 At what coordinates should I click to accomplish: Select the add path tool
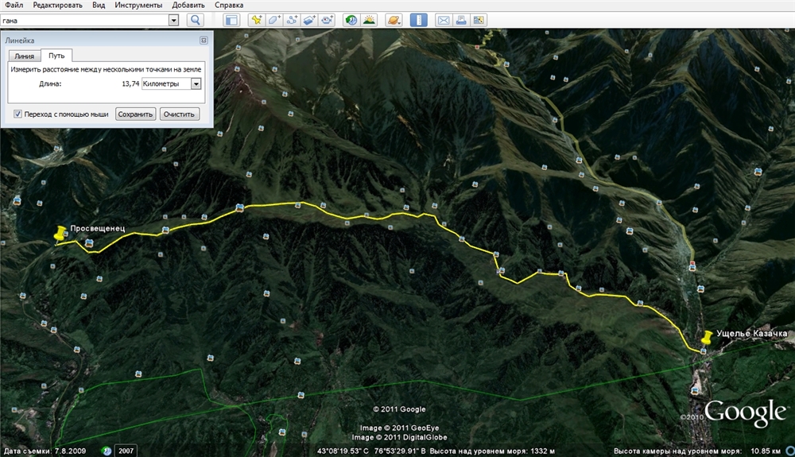click(x=292, y=20)
